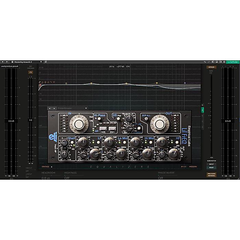Toggle the HF LIM button
The image size is (240, 240).
click(139, 128)
